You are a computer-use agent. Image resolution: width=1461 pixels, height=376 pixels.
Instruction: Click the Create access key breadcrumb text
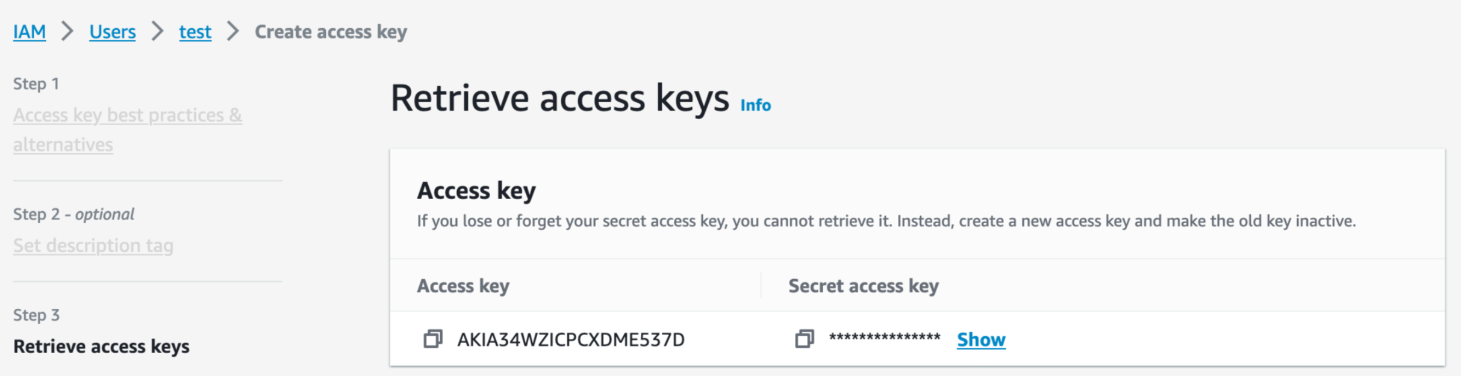tap(331, 31)
